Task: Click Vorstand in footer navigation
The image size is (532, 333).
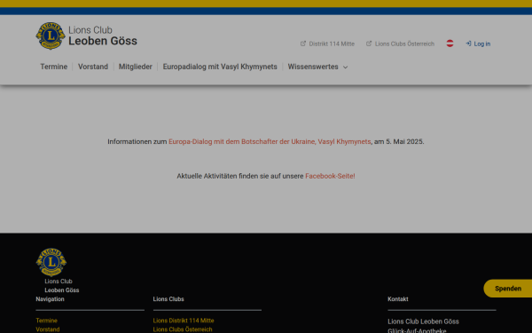Action: 48,329
